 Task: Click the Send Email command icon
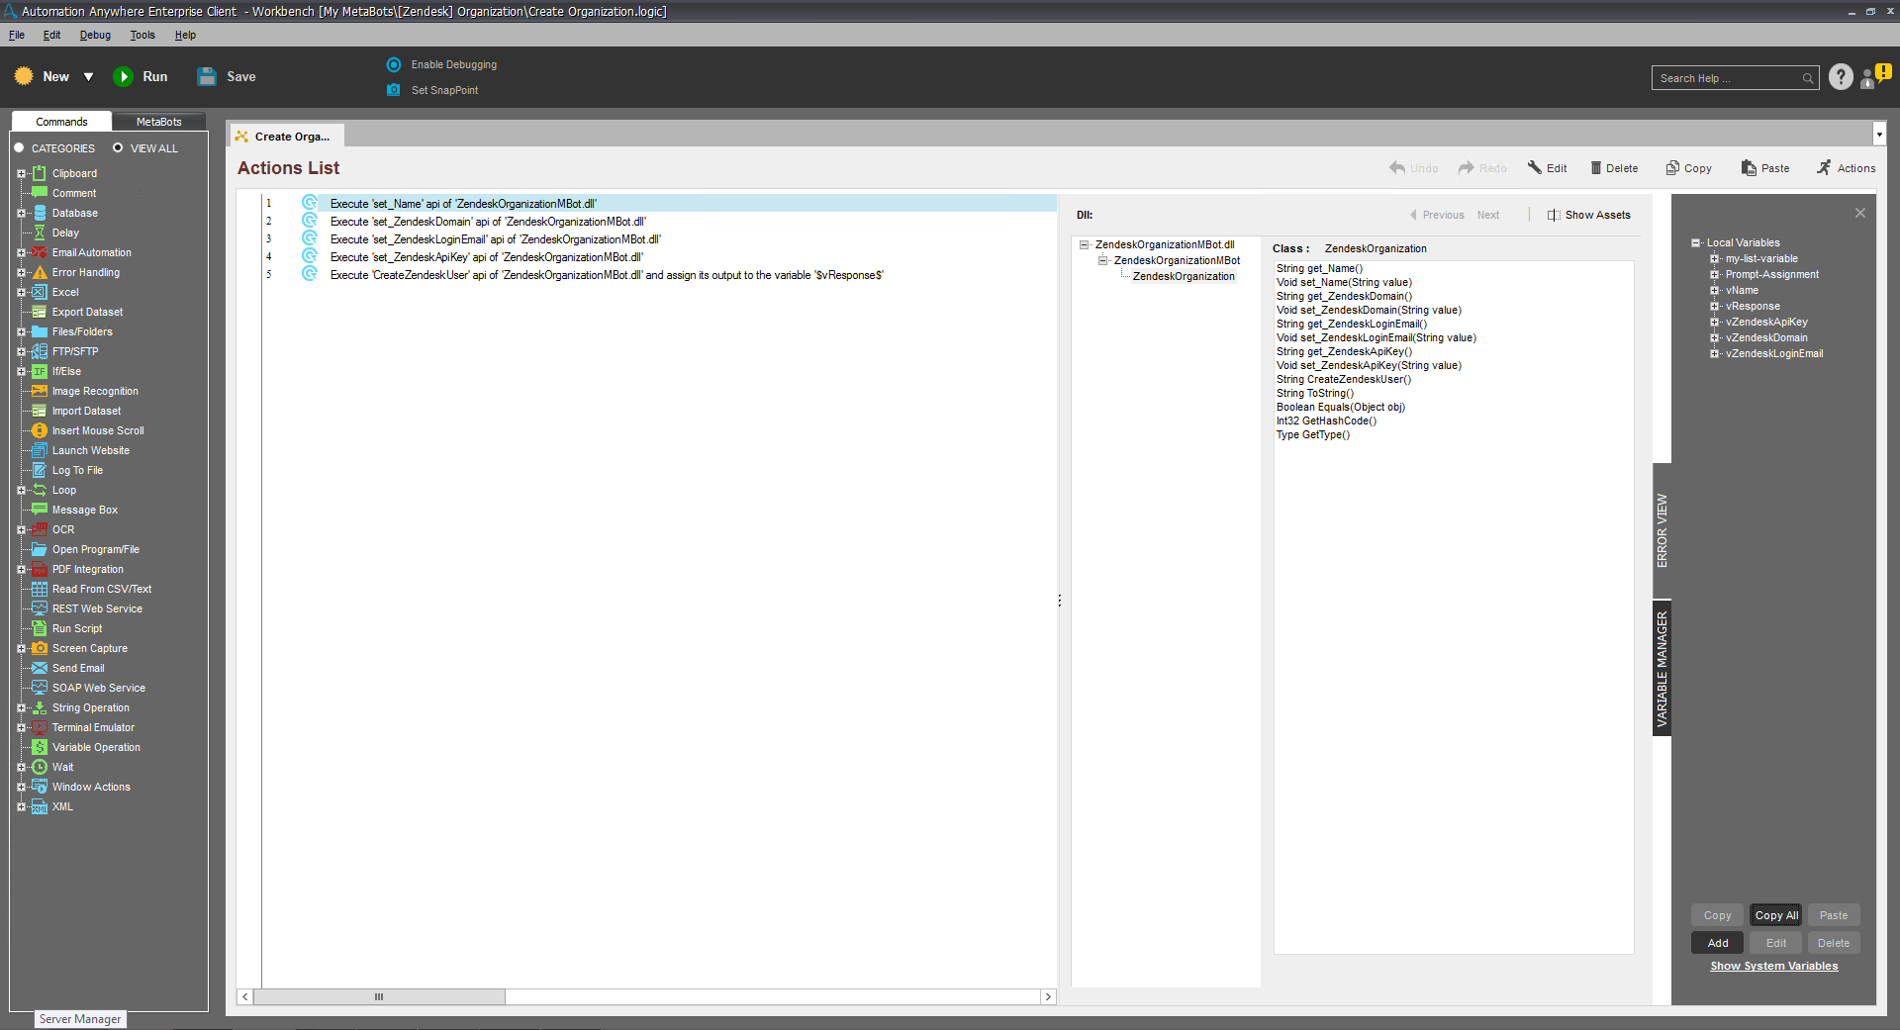click(x=40, y=668)
